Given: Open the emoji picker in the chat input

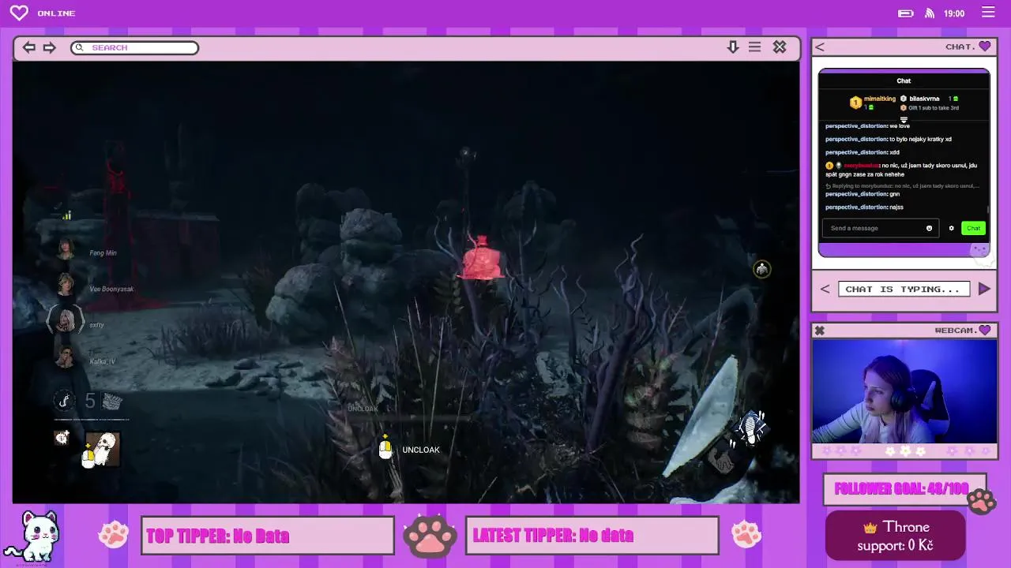Looking at the screenshot, I should click(929, 228).
